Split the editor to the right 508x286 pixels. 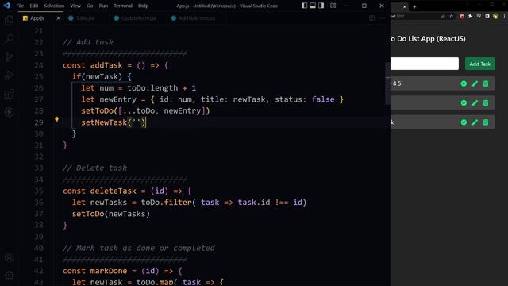pyautogui.click(x=372, y=18)
